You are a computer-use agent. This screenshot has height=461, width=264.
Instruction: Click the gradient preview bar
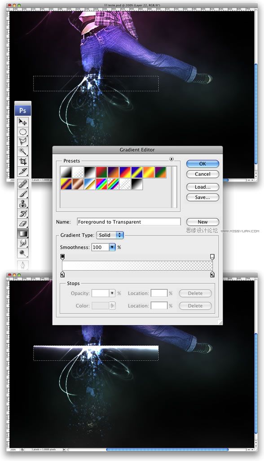click(x=137, y=265)
